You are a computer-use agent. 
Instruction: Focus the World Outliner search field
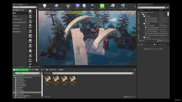tap(152, 8)
